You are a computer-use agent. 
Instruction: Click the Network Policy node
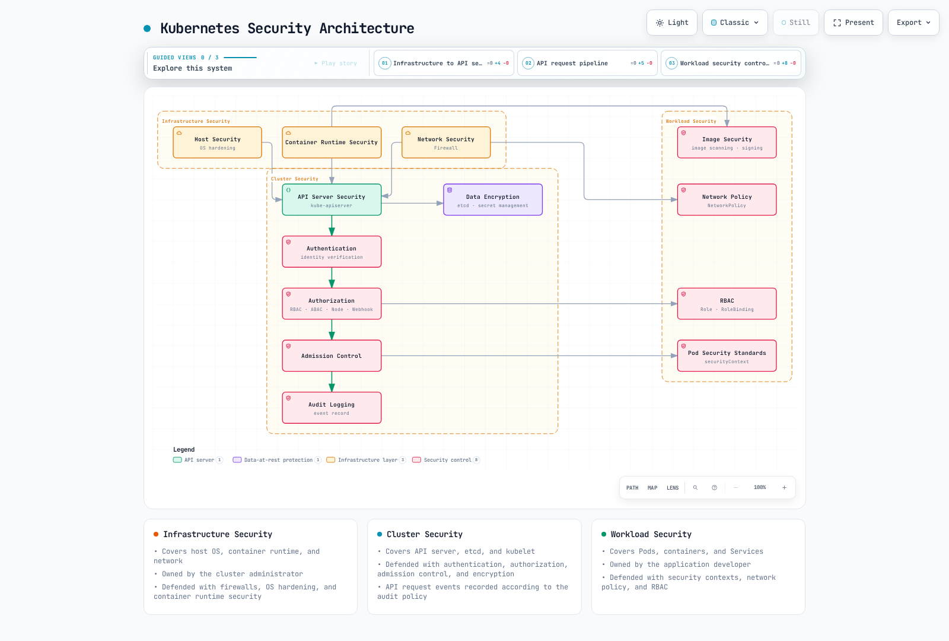coord(727,199)
